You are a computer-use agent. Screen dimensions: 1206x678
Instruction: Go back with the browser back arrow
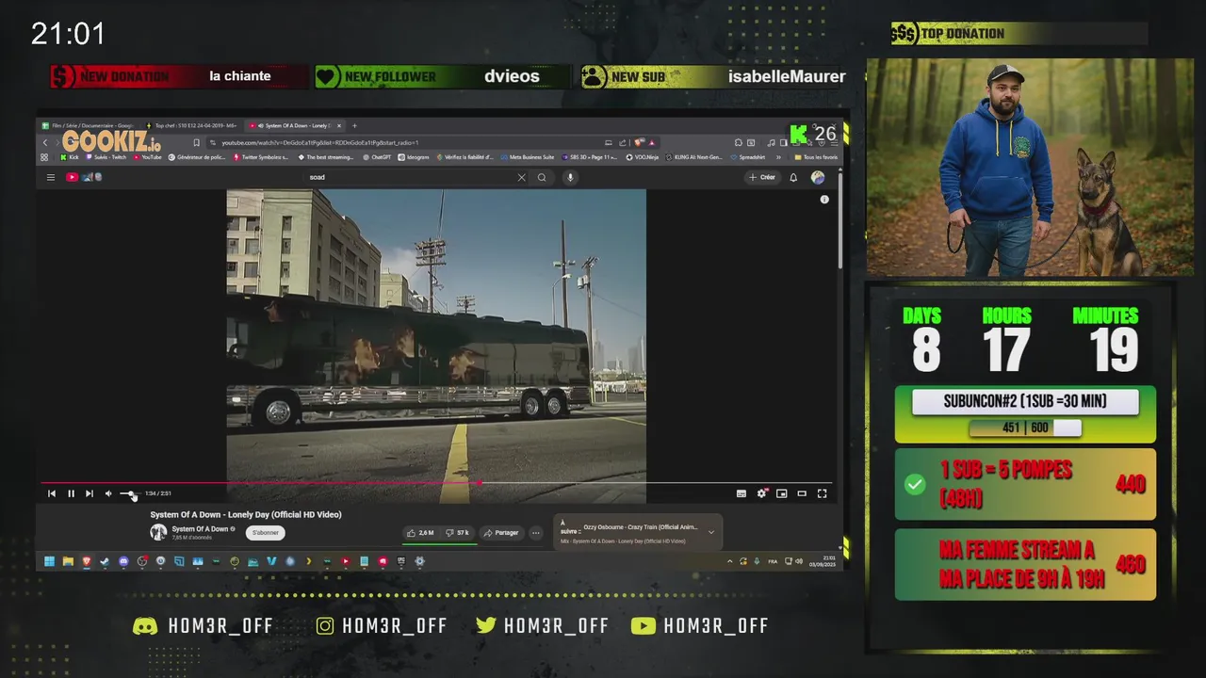click(x=44, y=143)
